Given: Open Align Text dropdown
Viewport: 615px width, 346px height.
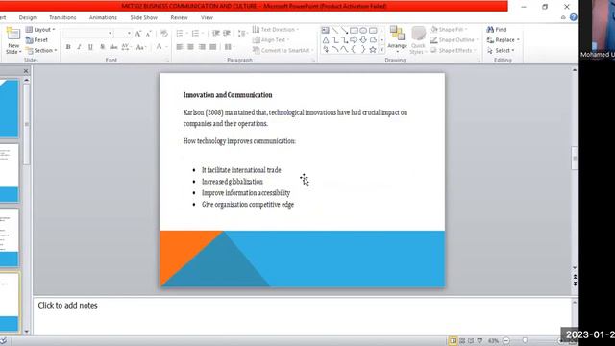Looking at the screenshot, I should [x=271, y=40].
